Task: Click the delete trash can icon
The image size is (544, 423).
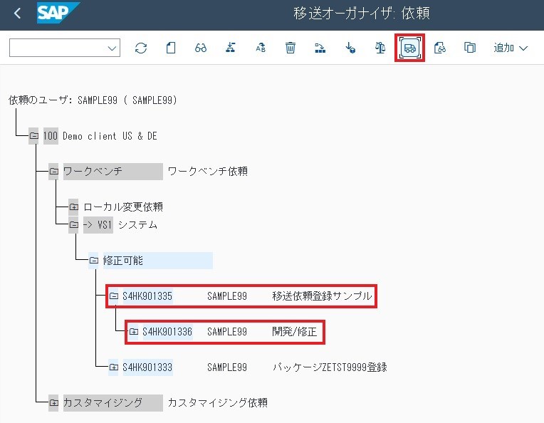Action: [x=291, y=48]
